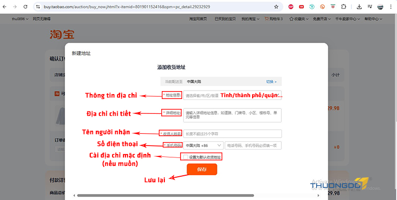Expand 收藏夹 favorites menu

pos(299,19)
